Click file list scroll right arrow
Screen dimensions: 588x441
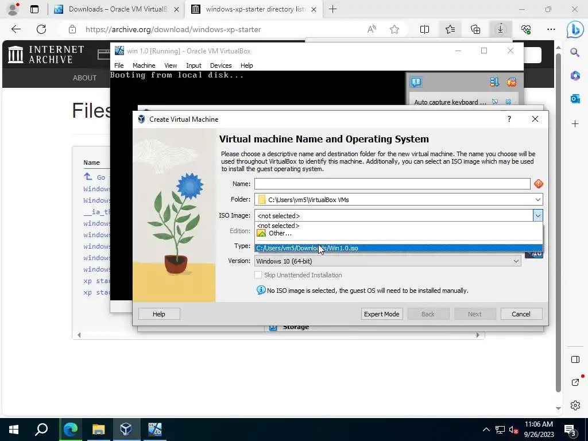coord(478,335)
